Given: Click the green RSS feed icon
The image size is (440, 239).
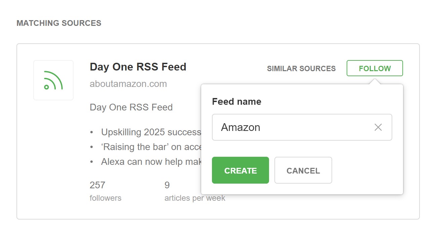Looking at the screenshot, I should [x=53, y=80].
